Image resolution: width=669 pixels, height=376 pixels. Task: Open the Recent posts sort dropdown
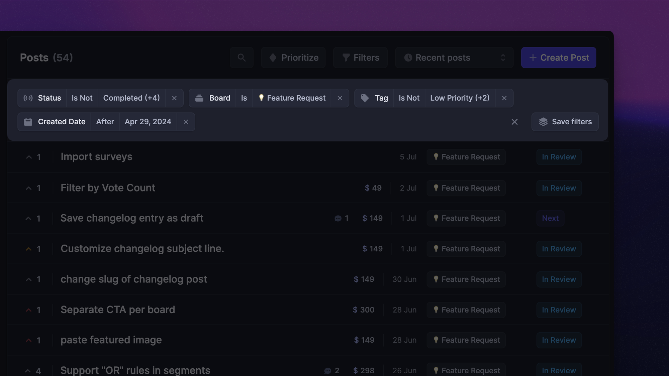(x=454, y=57)
